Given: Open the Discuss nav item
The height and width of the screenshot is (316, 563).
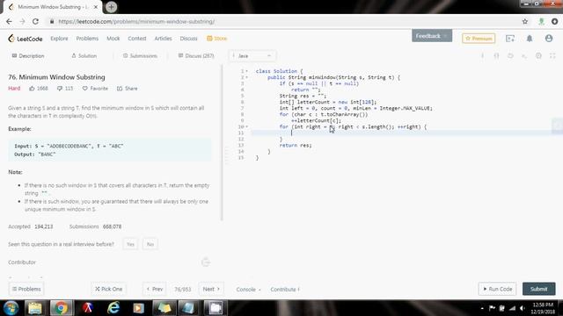Looking at the screenshot, I should [x=189, y=39].
